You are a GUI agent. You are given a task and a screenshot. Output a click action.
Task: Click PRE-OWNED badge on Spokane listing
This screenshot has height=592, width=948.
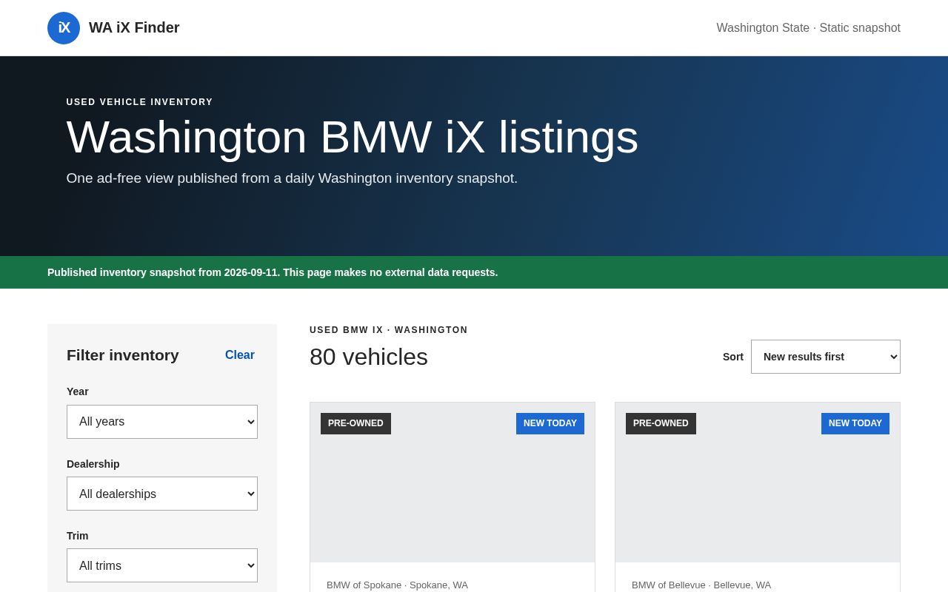[355, 423]
